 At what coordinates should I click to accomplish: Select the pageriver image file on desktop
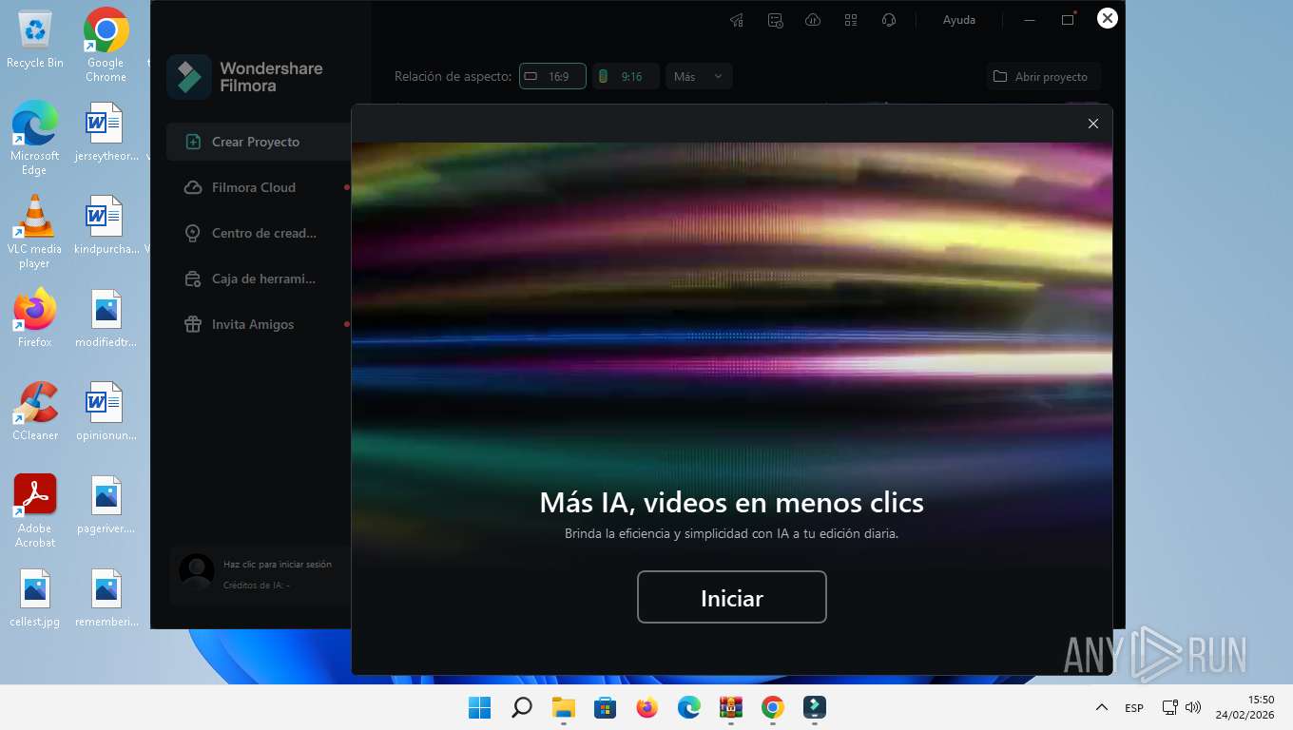(106, 505)
